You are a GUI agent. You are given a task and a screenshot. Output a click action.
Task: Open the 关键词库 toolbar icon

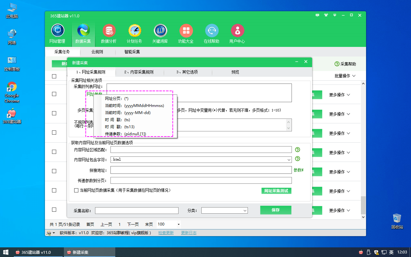coord(160,34)
